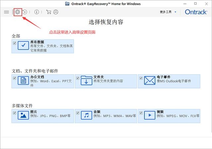Click the 文档、文件夹和电子邮件 section heading
The height and width of the screenshot is (149, 212).
click(35, 71)
